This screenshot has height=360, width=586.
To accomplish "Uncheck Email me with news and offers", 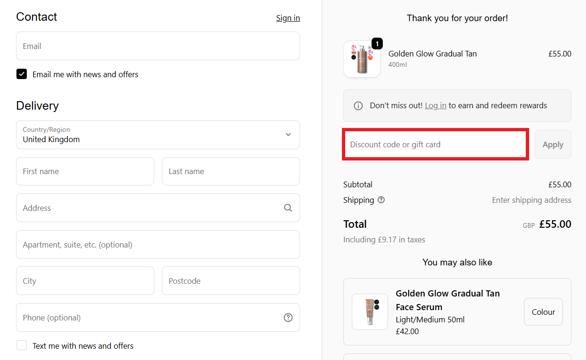I will point(22,74).
